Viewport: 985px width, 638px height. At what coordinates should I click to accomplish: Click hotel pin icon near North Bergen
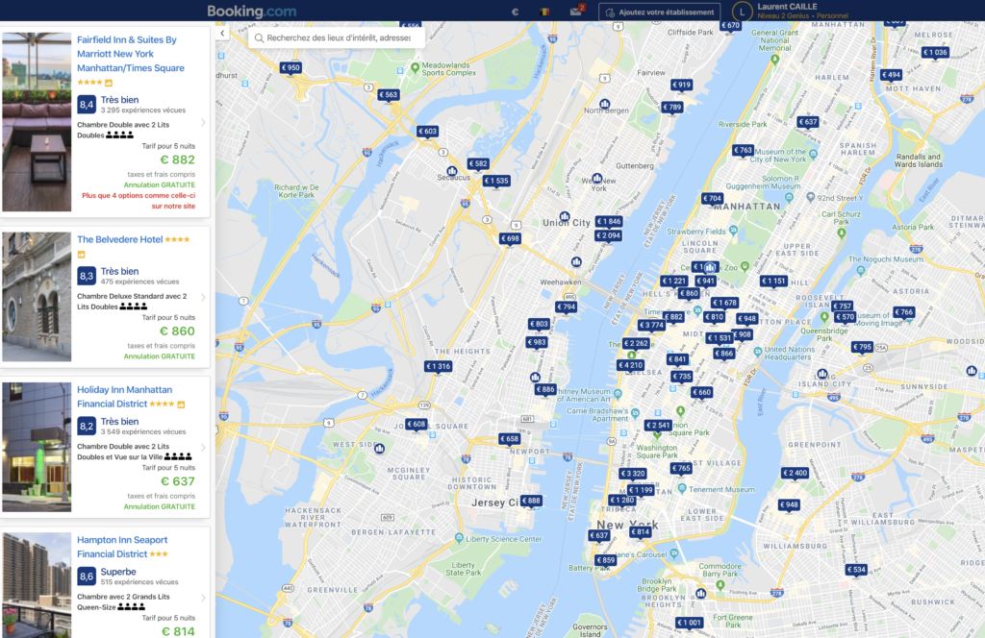pyautogui.click(x=604, y=104)
